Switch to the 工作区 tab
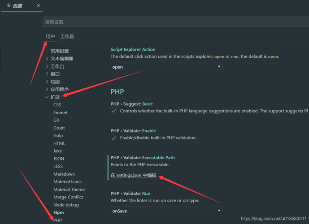Viewport: 309px width, 224px height. click(67, 37)
